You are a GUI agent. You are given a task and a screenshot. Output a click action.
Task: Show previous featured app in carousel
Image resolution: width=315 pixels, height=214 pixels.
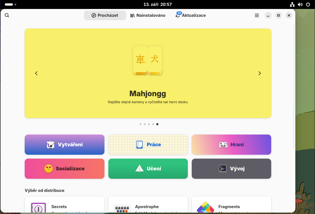[36, 73]
